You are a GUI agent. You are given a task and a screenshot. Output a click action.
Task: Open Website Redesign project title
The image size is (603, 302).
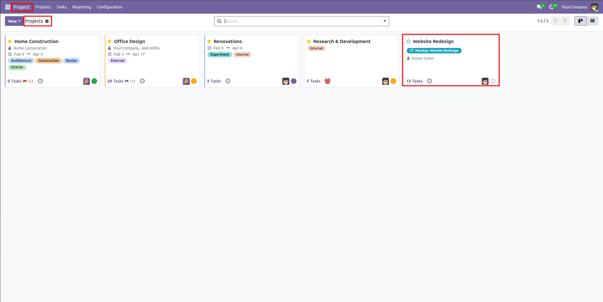[433, 41]
